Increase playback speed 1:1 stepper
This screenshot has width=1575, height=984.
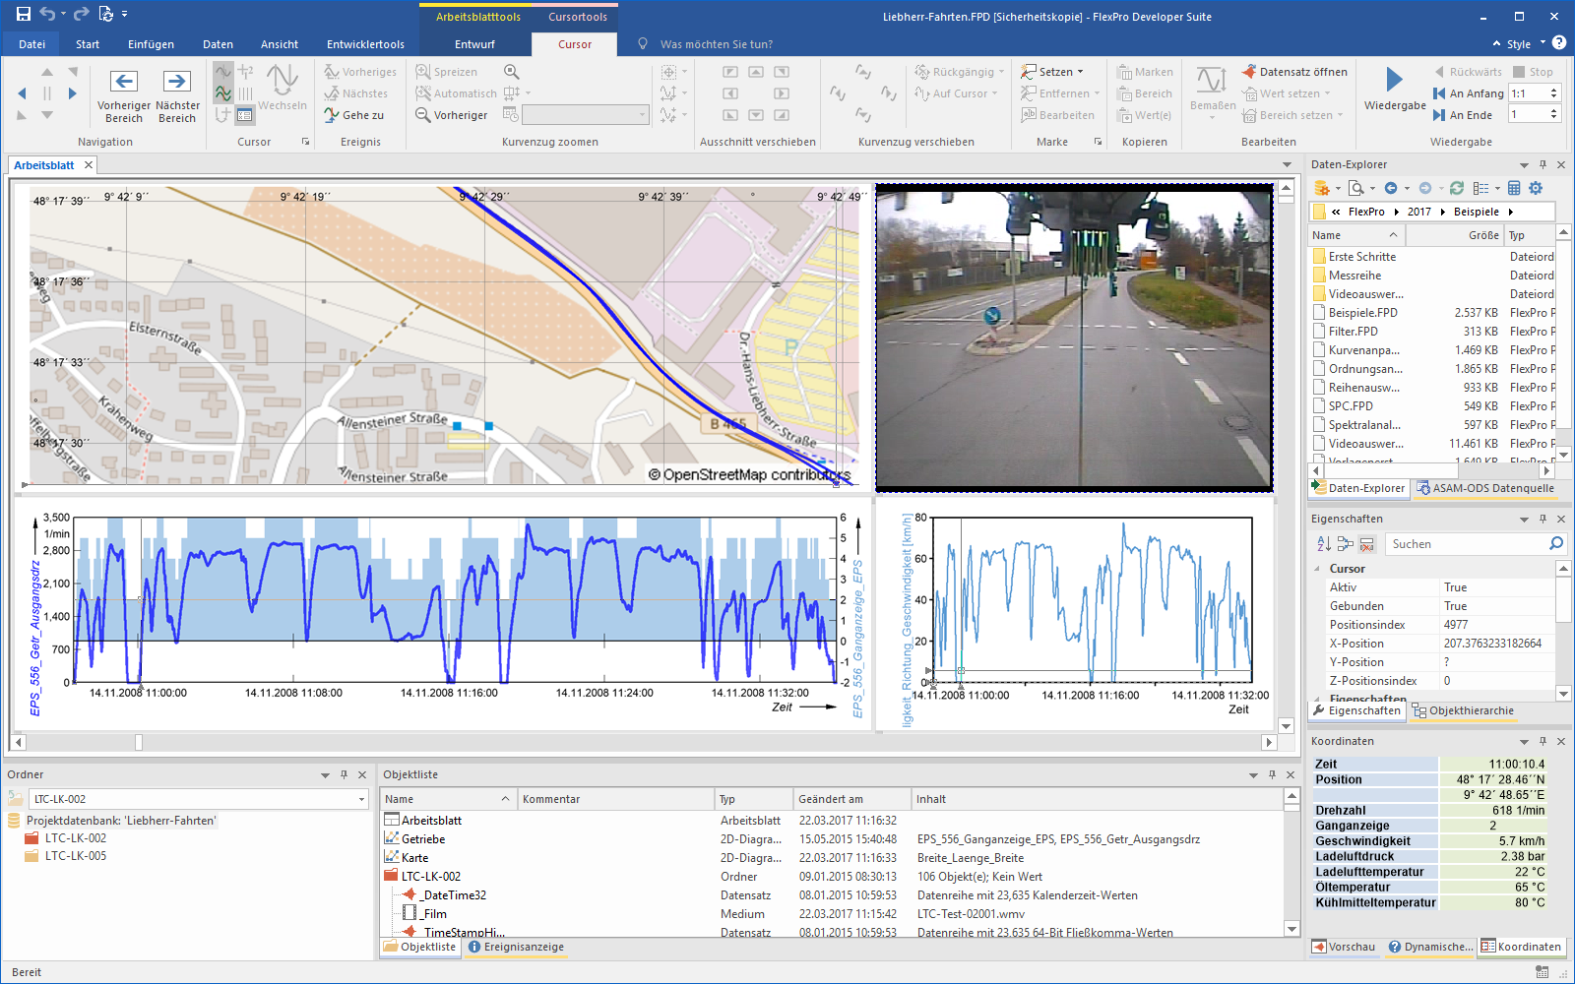[1554, 90]
